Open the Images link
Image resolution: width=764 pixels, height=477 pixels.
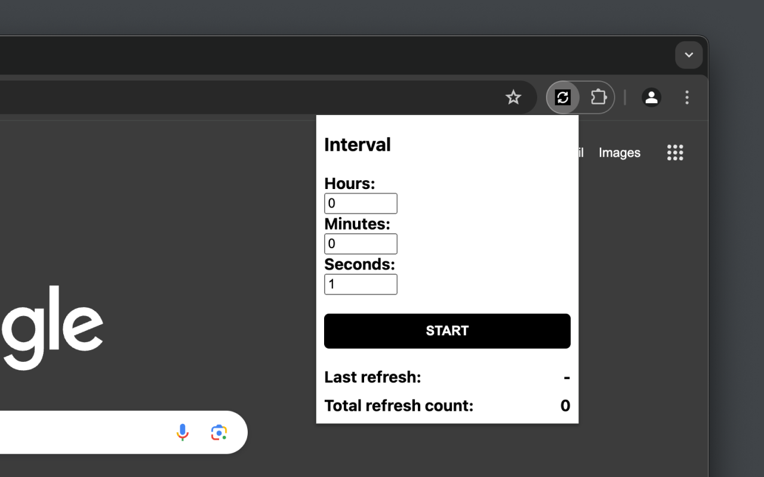[619, 153]
